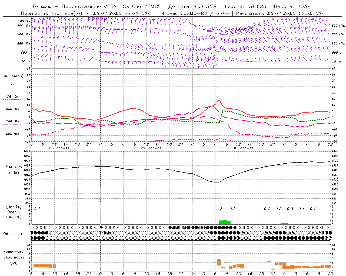The image size is (346, 276).
Task: Click the "30 апреля" date label
Action: 243,148
